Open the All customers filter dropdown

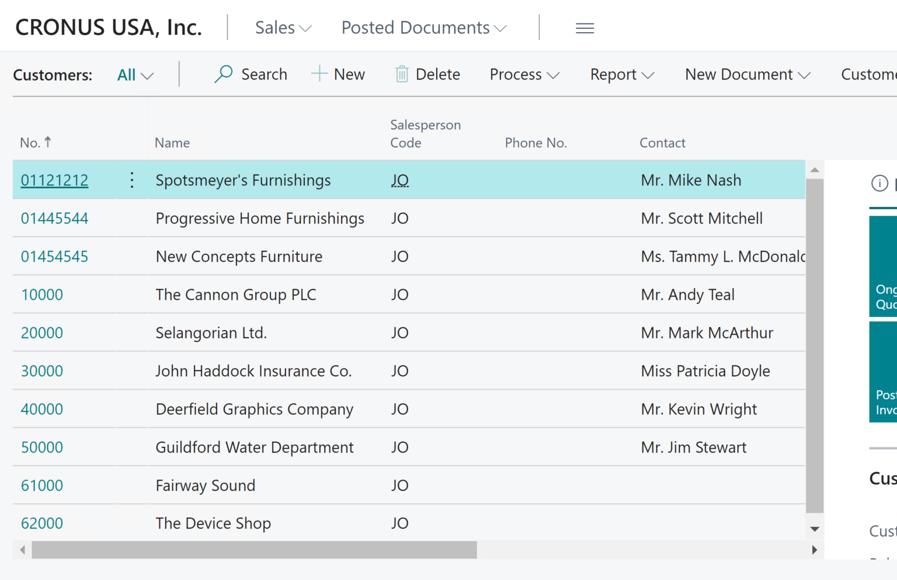[134, 74]
